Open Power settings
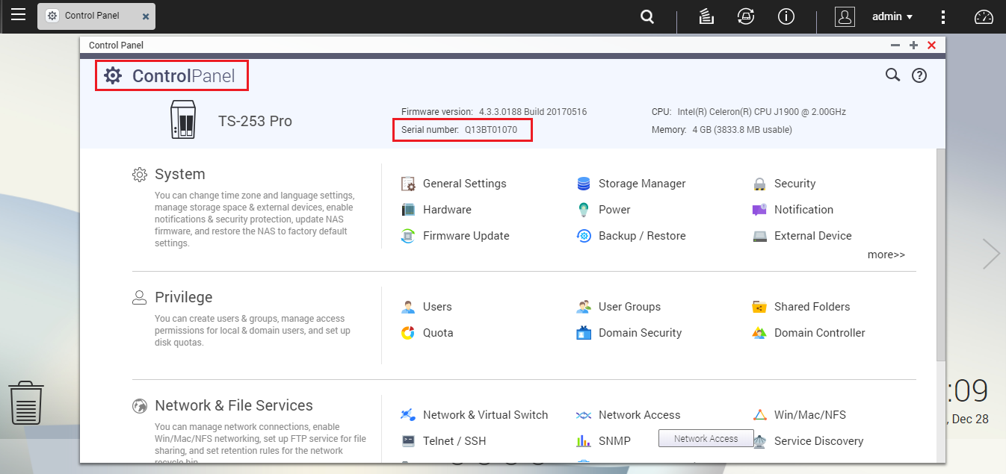The width and height of the screenshot is (1006, 474). pos(604,210)
